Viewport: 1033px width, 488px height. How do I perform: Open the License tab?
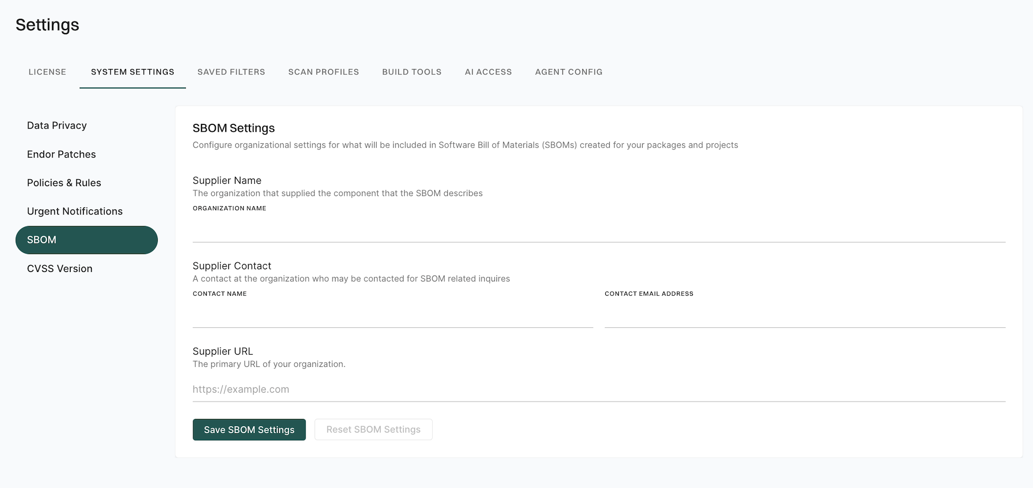click(x=47, y=72)
